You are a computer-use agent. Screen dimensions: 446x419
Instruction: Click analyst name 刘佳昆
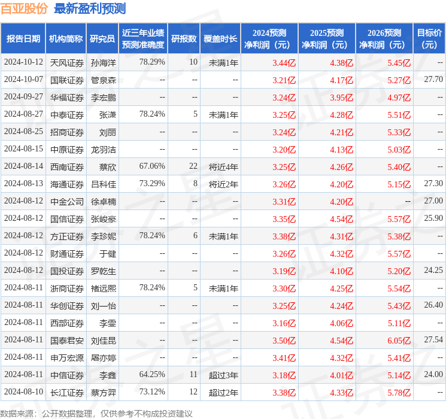pyautogui.click(x=104, y=341)
